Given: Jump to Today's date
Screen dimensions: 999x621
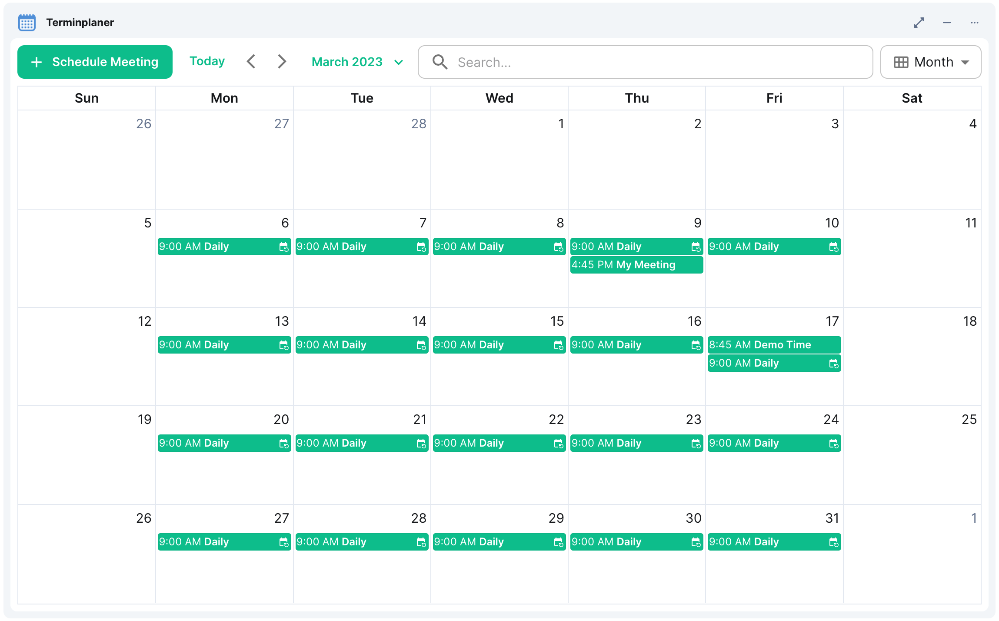Looking at the screenshot, I should click(x=207, y=61).
